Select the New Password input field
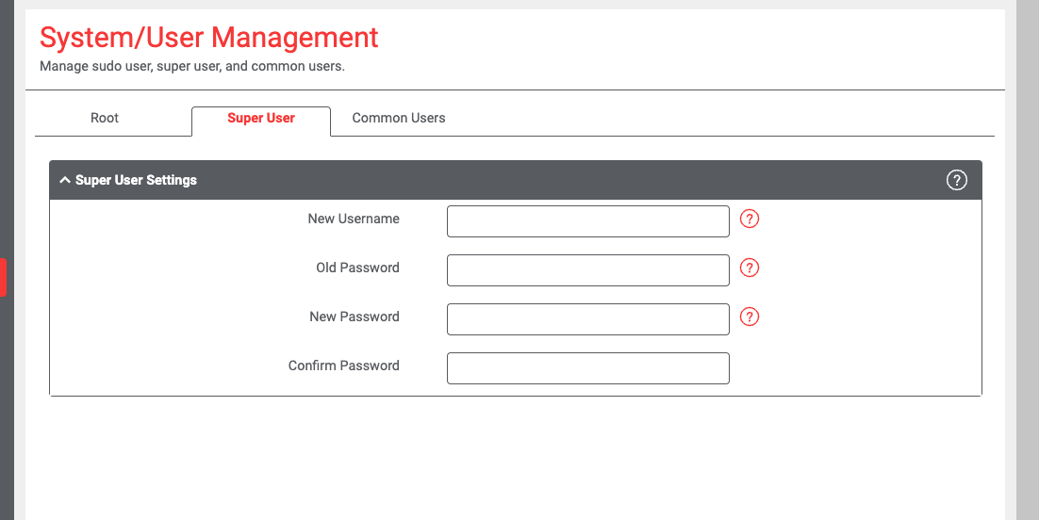 [x=587, y=319]
